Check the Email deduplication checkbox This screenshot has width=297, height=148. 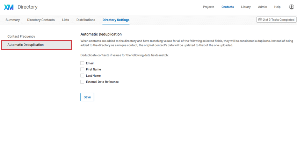(82, 63)
